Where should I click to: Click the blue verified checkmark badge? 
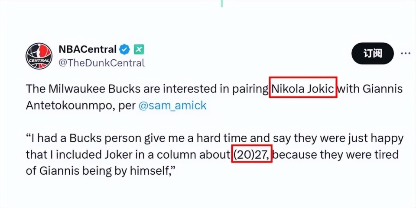(125, 49)
